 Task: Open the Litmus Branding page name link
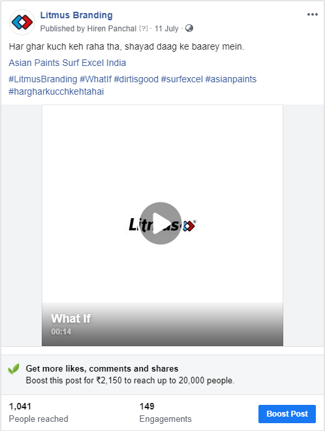[x=76, y=15]
